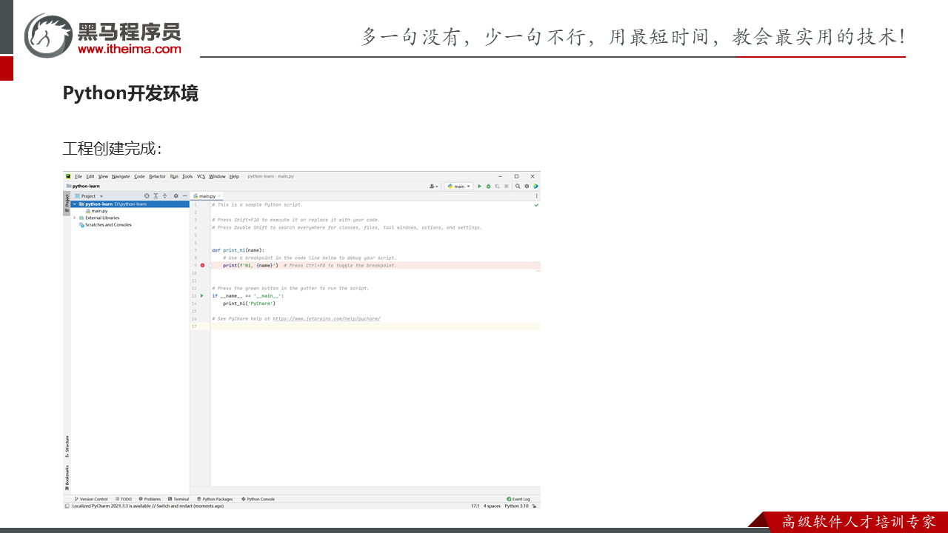Open the Refactor menu
The width and height of the screenshot is (948, 533).
point(157,176)
